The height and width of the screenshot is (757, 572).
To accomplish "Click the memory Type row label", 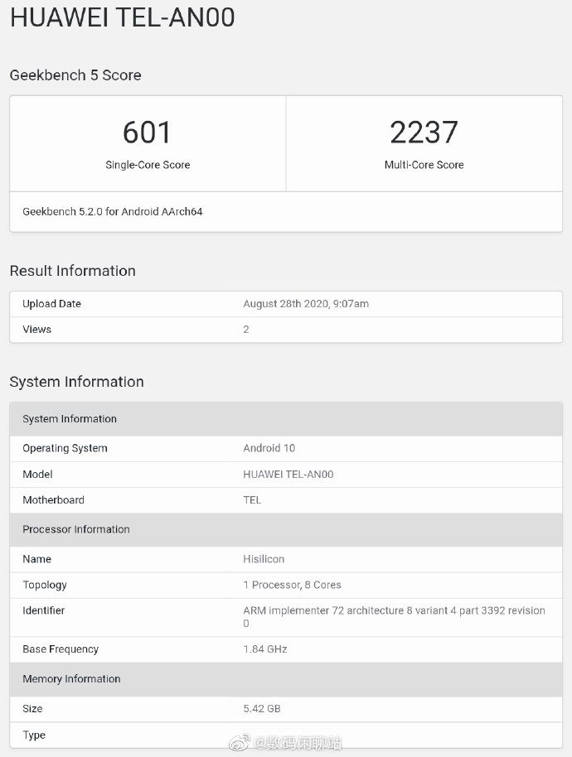I will tap(34, 735).
